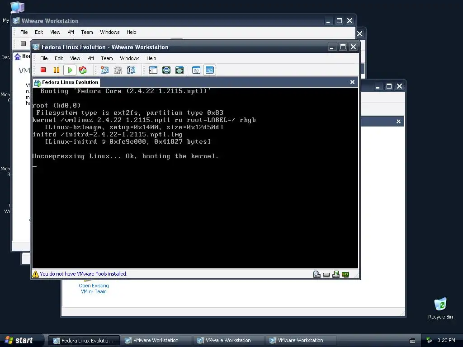Open View menu in Fedora Linux Evolution window
Viewport: 463px width, 347px height.
pyautogui.click(x=75, y=58)
